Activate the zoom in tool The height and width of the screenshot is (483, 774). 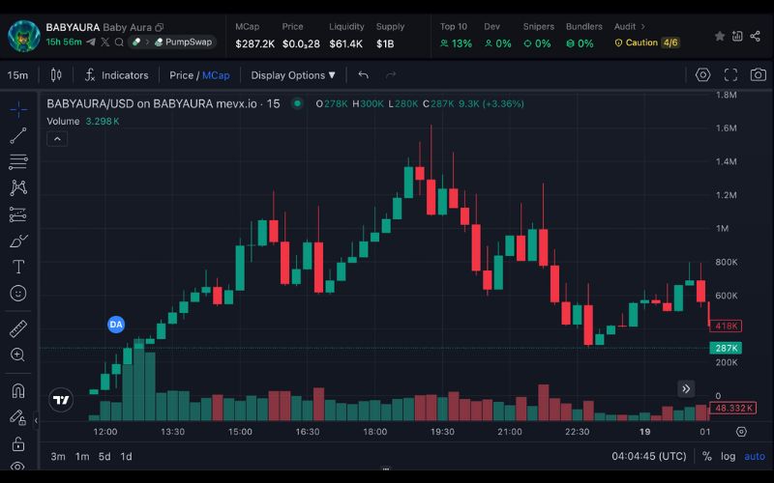pyautogui.click(x=18, y=355)
